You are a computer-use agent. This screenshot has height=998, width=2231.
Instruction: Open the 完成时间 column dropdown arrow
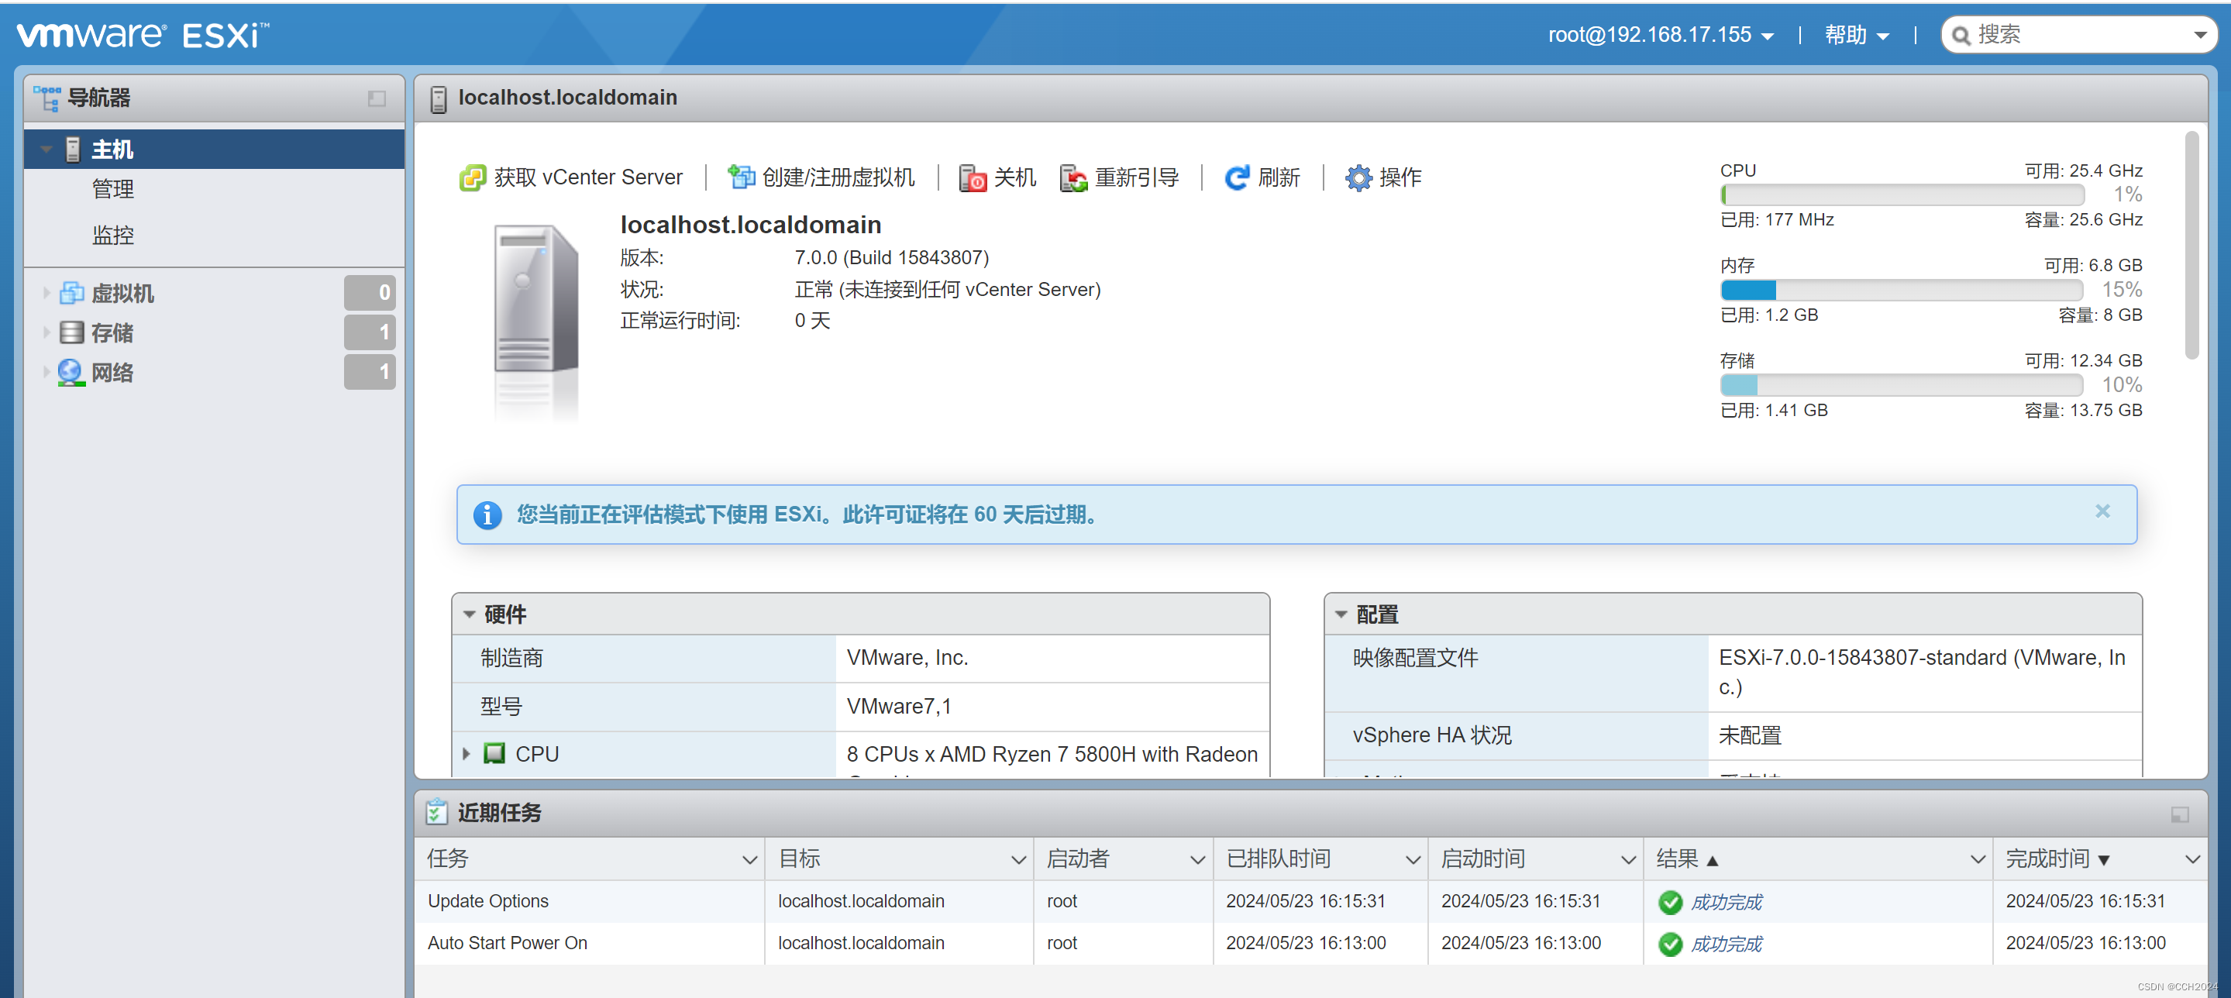[2192, 859]
